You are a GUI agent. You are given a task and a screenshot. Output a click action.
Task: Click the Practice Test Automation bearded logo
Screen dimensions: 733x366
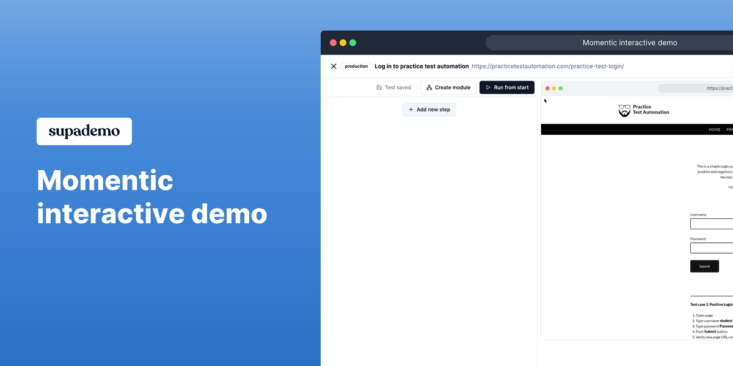coord(624,110)
